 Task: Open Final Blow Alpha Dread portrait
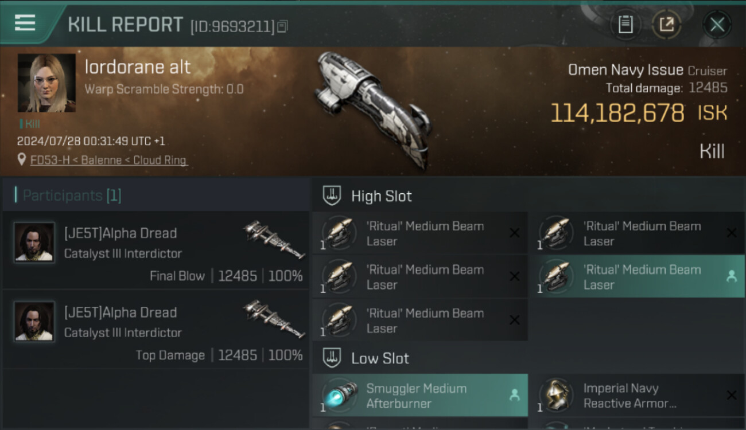34,243
